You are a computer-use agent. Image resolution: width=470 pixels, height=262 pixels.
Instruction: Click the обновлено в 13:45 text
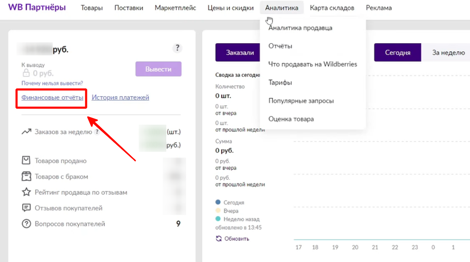pos(238,228)
